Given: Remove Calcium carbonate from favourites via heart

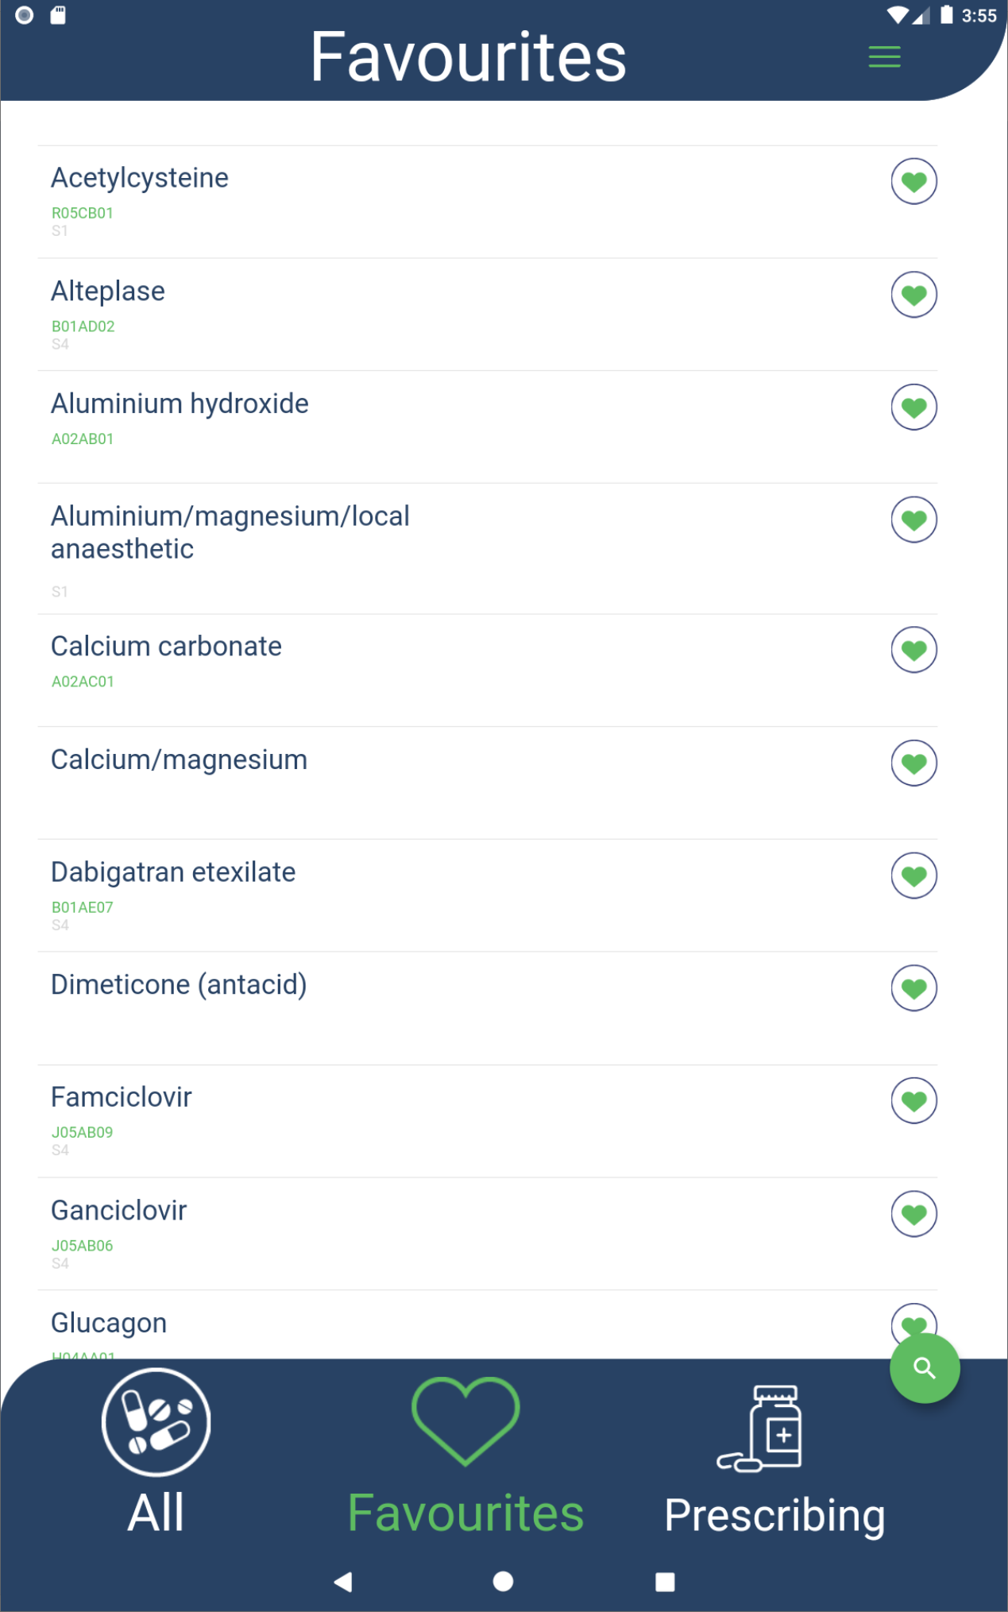Looking at the screenshot, I should (913, 650).
